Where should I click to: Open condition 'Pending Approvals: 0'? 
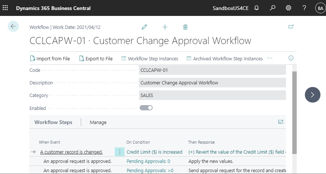point(149,161)
